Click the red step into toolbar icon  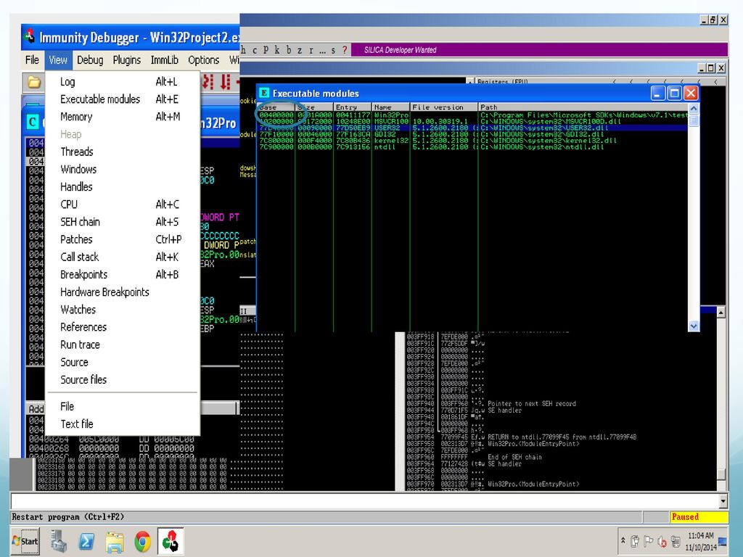208,81
